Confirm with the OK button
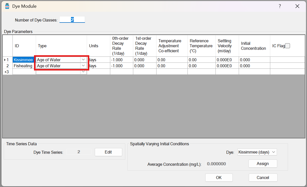This screenshot has height=187, width=307. pyautogui.click(x=219, y=177)
